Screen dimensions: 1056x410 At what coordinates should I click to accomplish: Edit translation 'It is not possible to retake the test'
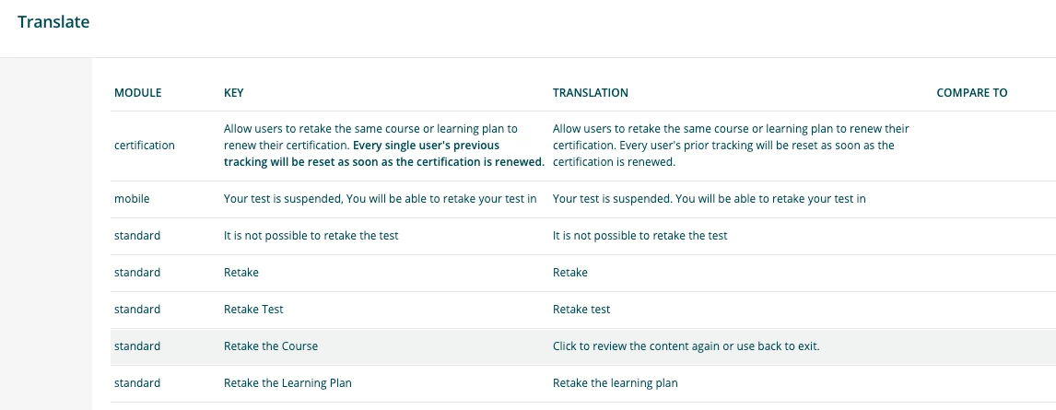click(639, 236)
